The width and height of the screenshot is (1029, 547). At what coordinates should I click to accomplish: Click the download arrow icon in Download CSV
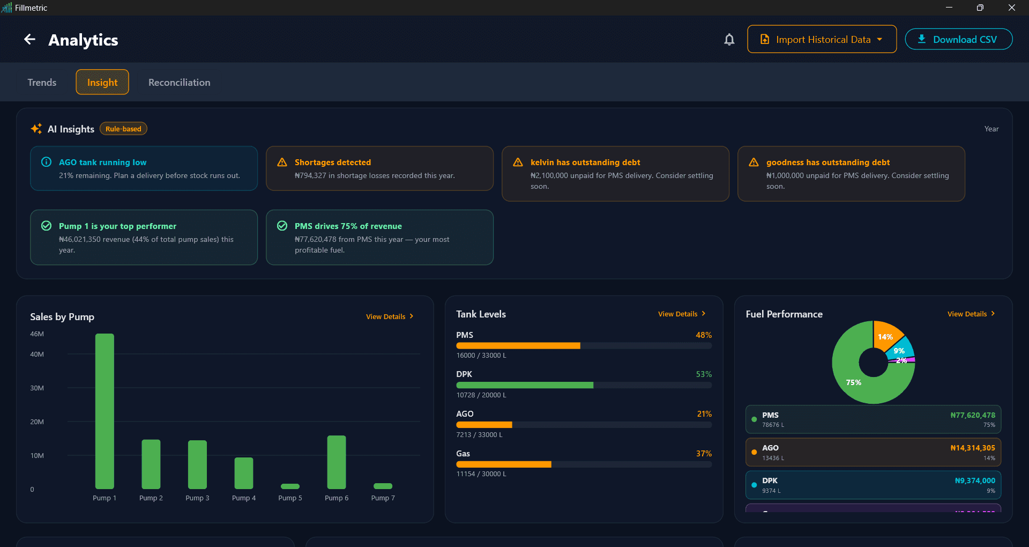pos(922,39)
